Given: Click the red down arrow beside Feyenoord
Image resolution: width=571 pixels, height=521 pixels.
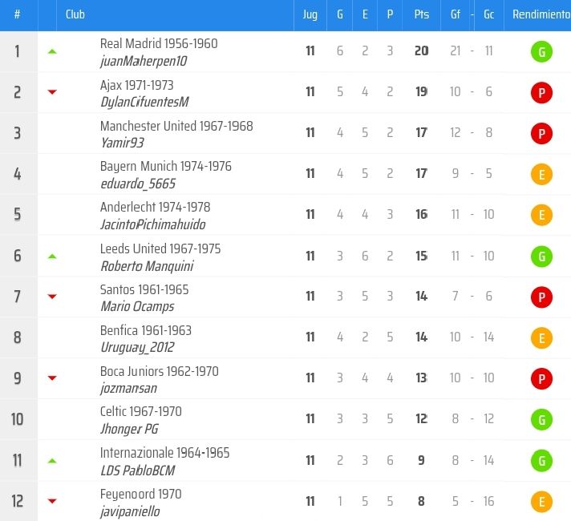Looking at the screenshot, I should point(52,502).
